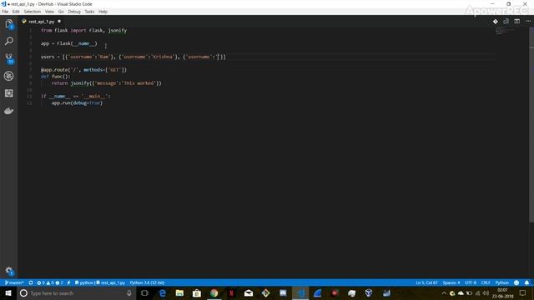Open File Explorer from the taskbar
The image size is (534, 300).
(x=179, y=293)
